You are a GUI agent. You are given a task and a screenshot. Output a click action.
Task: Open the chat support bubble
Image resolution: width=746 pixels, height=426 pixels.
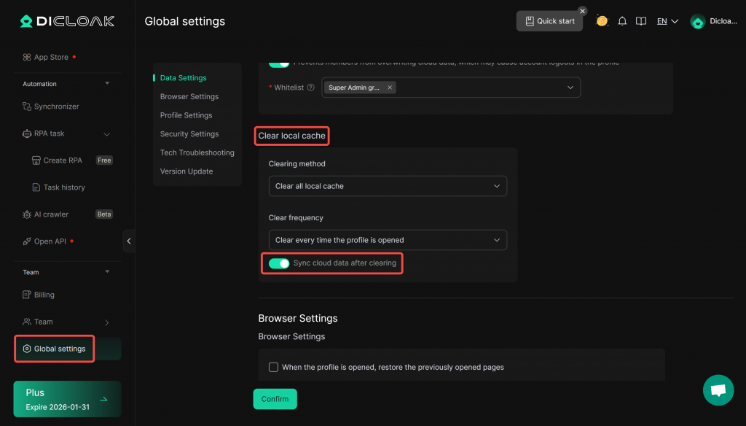[718, 390]
